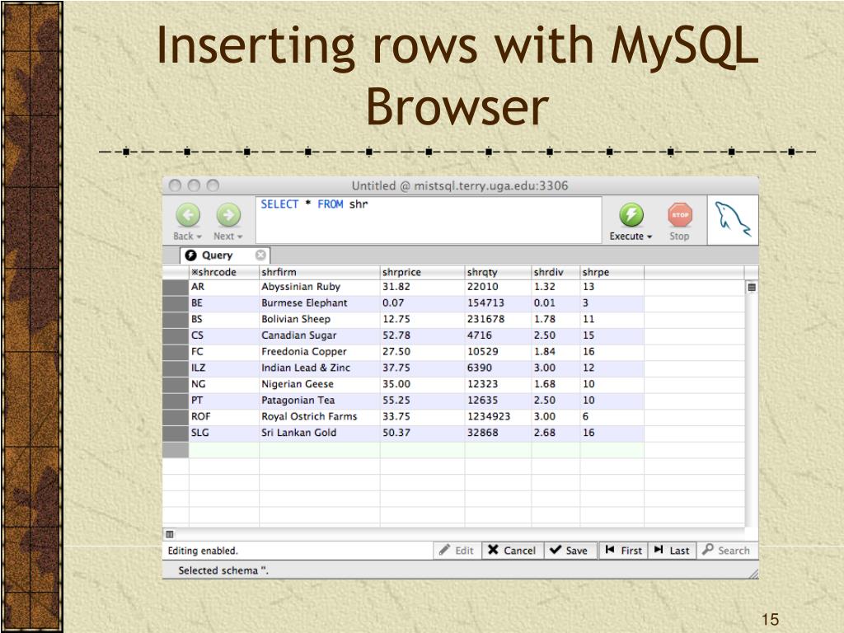
Task: Click the shrcode cell 'ILZ'
Action: click(224, 368)
